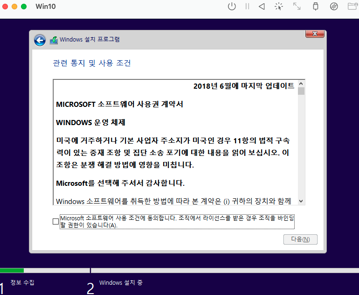Click the VM power icon in the toolbar

tap(232, 7)
